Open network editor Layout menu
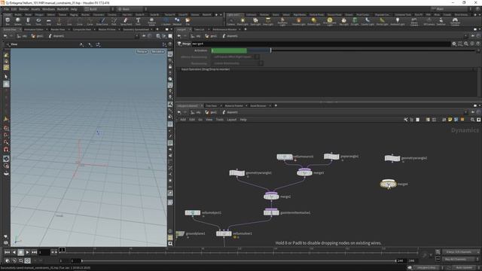The width and height of the screenshot is (482, 271). click(x=231, y=120)
